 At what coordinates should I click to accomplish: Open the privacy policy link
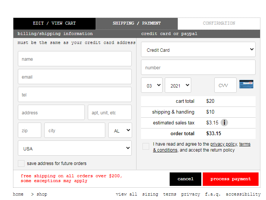pos(223,144)
